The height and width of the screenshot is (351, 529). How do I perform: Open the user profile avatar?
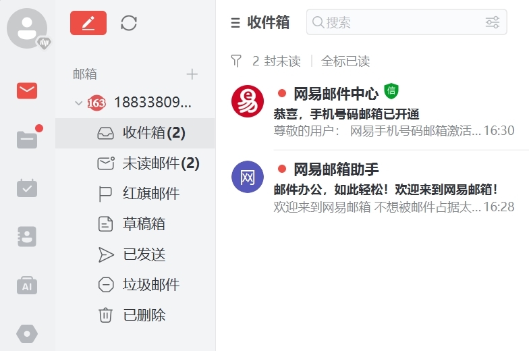tap(27, 28)
